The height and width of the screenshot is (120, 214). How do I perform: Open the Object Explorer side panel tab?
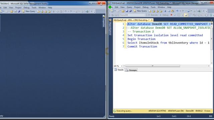(110, 27)
